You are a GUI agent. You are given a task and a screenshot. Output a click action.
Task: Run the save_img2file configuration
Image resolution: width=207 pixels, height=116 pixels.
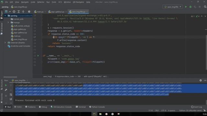(186, 7)
